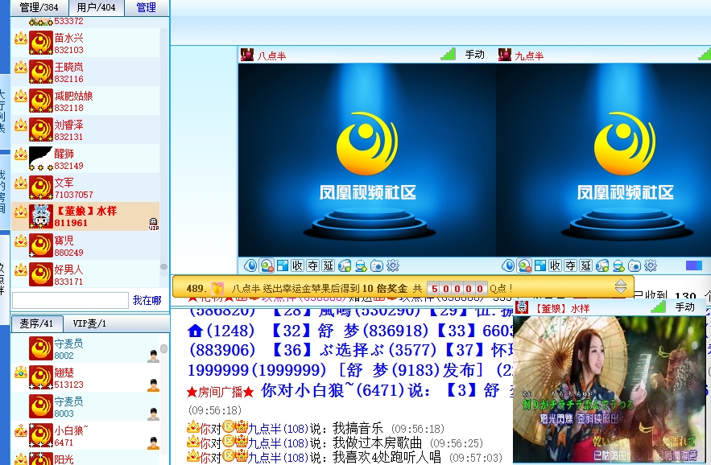The width and height of the screenshot is (711, 465).
Task: Click the 醒狮 avatar picture
Action: 41,158
